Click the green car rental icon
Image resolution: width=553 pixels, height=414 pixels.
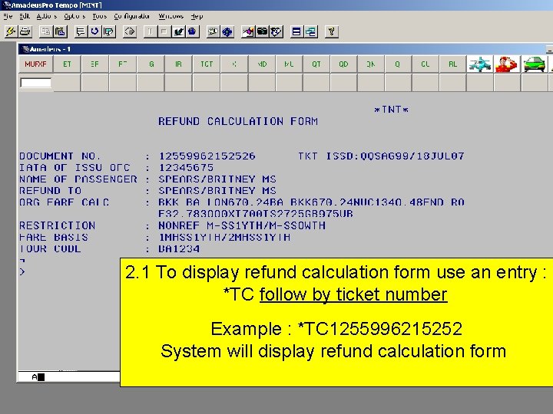[x=535, y=64]
